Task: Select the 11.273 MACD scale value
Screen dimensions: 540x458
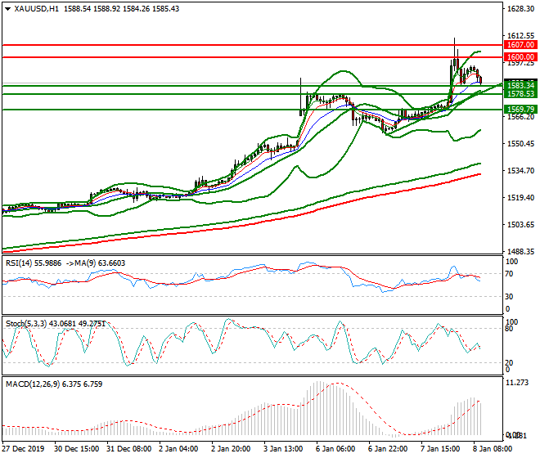Action: point(517,383)
